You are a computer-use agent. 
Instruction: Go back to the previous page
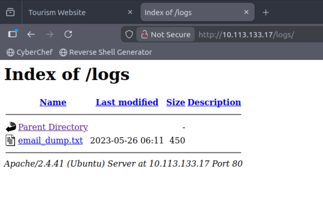pyautogui.click(x=31, y=34)
